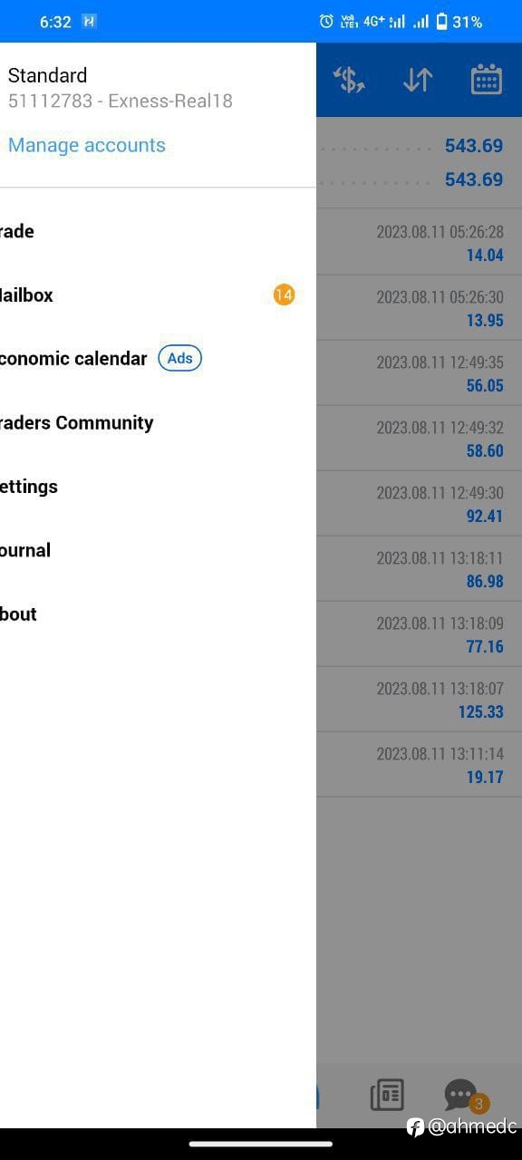This screenshot has width=522, height=1160.
Task: Tap Standard account header name
Action: [x=48, y=75]
